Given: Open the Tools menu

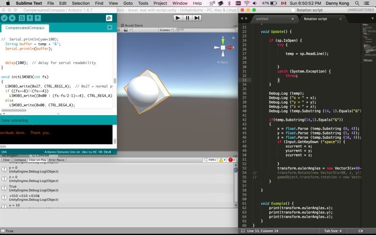Looking at the screenshot, I should point(143,3).
